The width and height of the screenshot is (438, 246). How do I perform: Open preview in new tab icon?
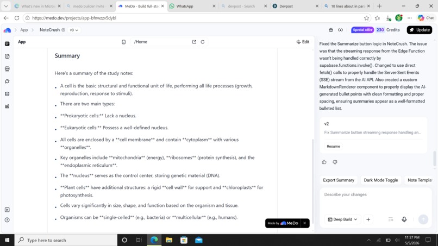(x=194, y=42)
